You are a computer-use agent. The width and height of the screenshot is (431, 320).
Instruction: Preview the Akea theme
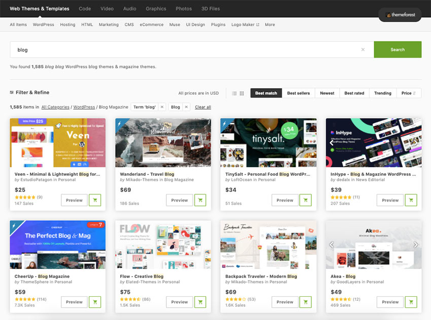coord(390,302)
